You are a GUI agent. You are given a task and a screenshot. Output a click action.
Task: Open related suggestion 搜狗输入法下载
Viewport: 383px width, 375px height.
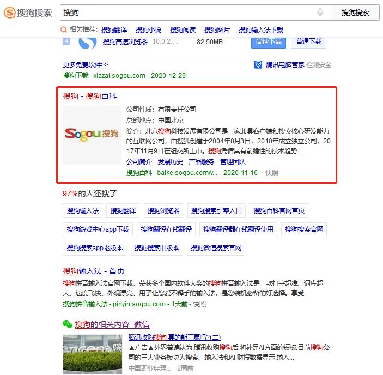[261, 30]
